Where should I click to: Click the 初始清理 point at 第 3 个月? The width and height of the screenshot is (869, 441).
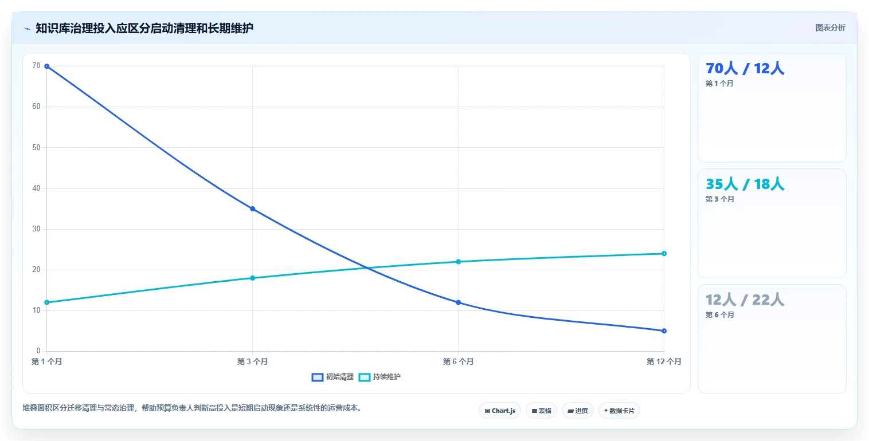pyautogui.click(x=252, y=208)
